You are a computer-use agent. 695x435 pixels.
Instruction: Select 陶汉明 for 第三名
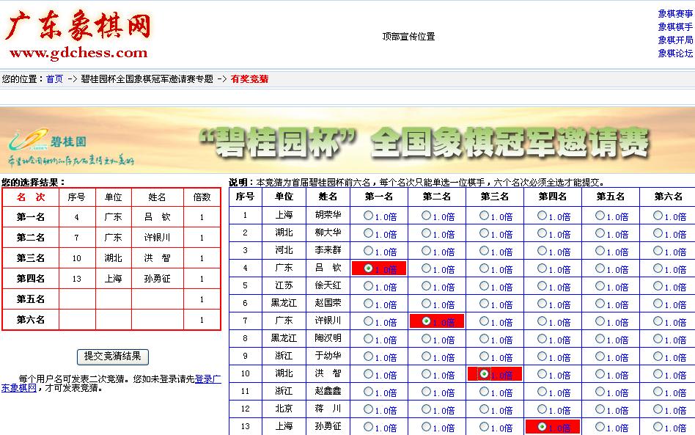click(484, 338)
